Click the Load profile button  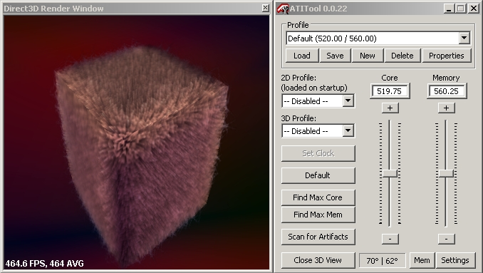(302, 56)
